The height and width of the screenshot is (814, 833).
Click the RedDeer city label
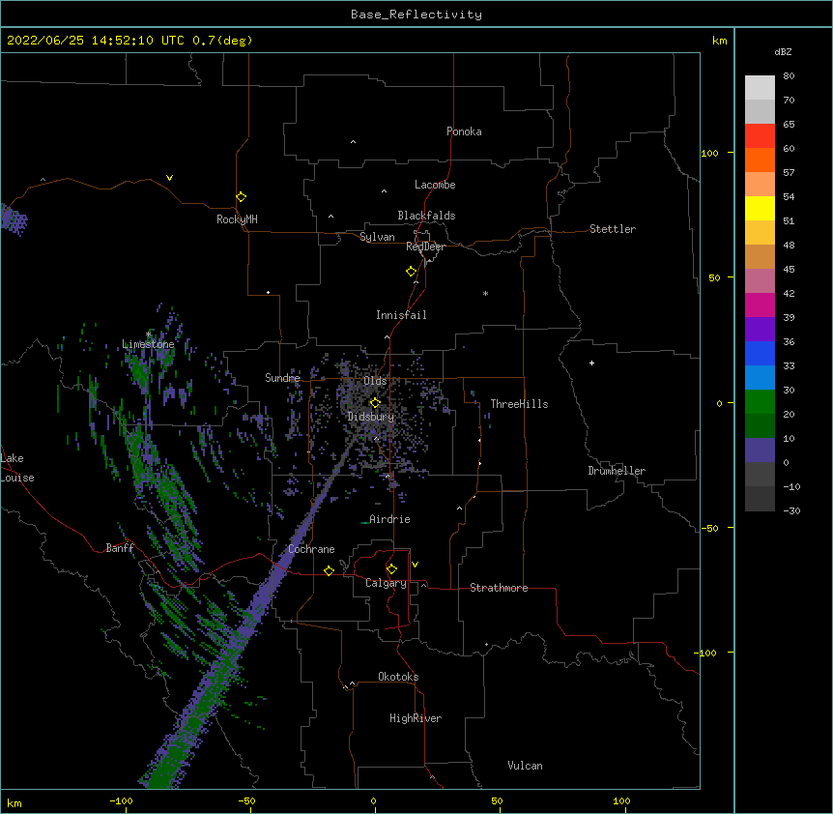(425, 247)
